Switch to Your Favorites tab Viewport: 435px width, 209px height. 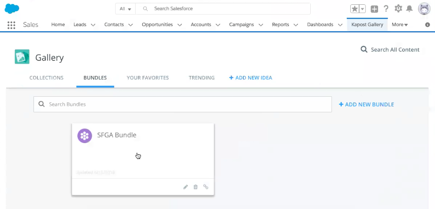[x=148, y=78]
